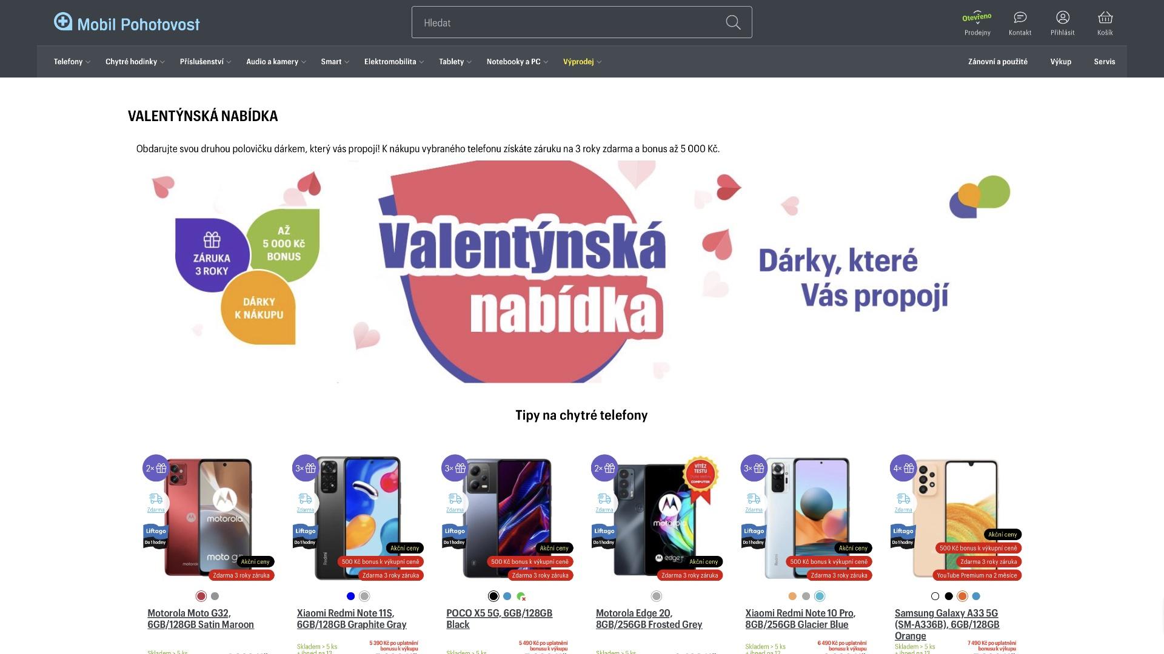Expand the Výprodej dropdown menu
This screenshot has width=1164, height=654.
582,62
